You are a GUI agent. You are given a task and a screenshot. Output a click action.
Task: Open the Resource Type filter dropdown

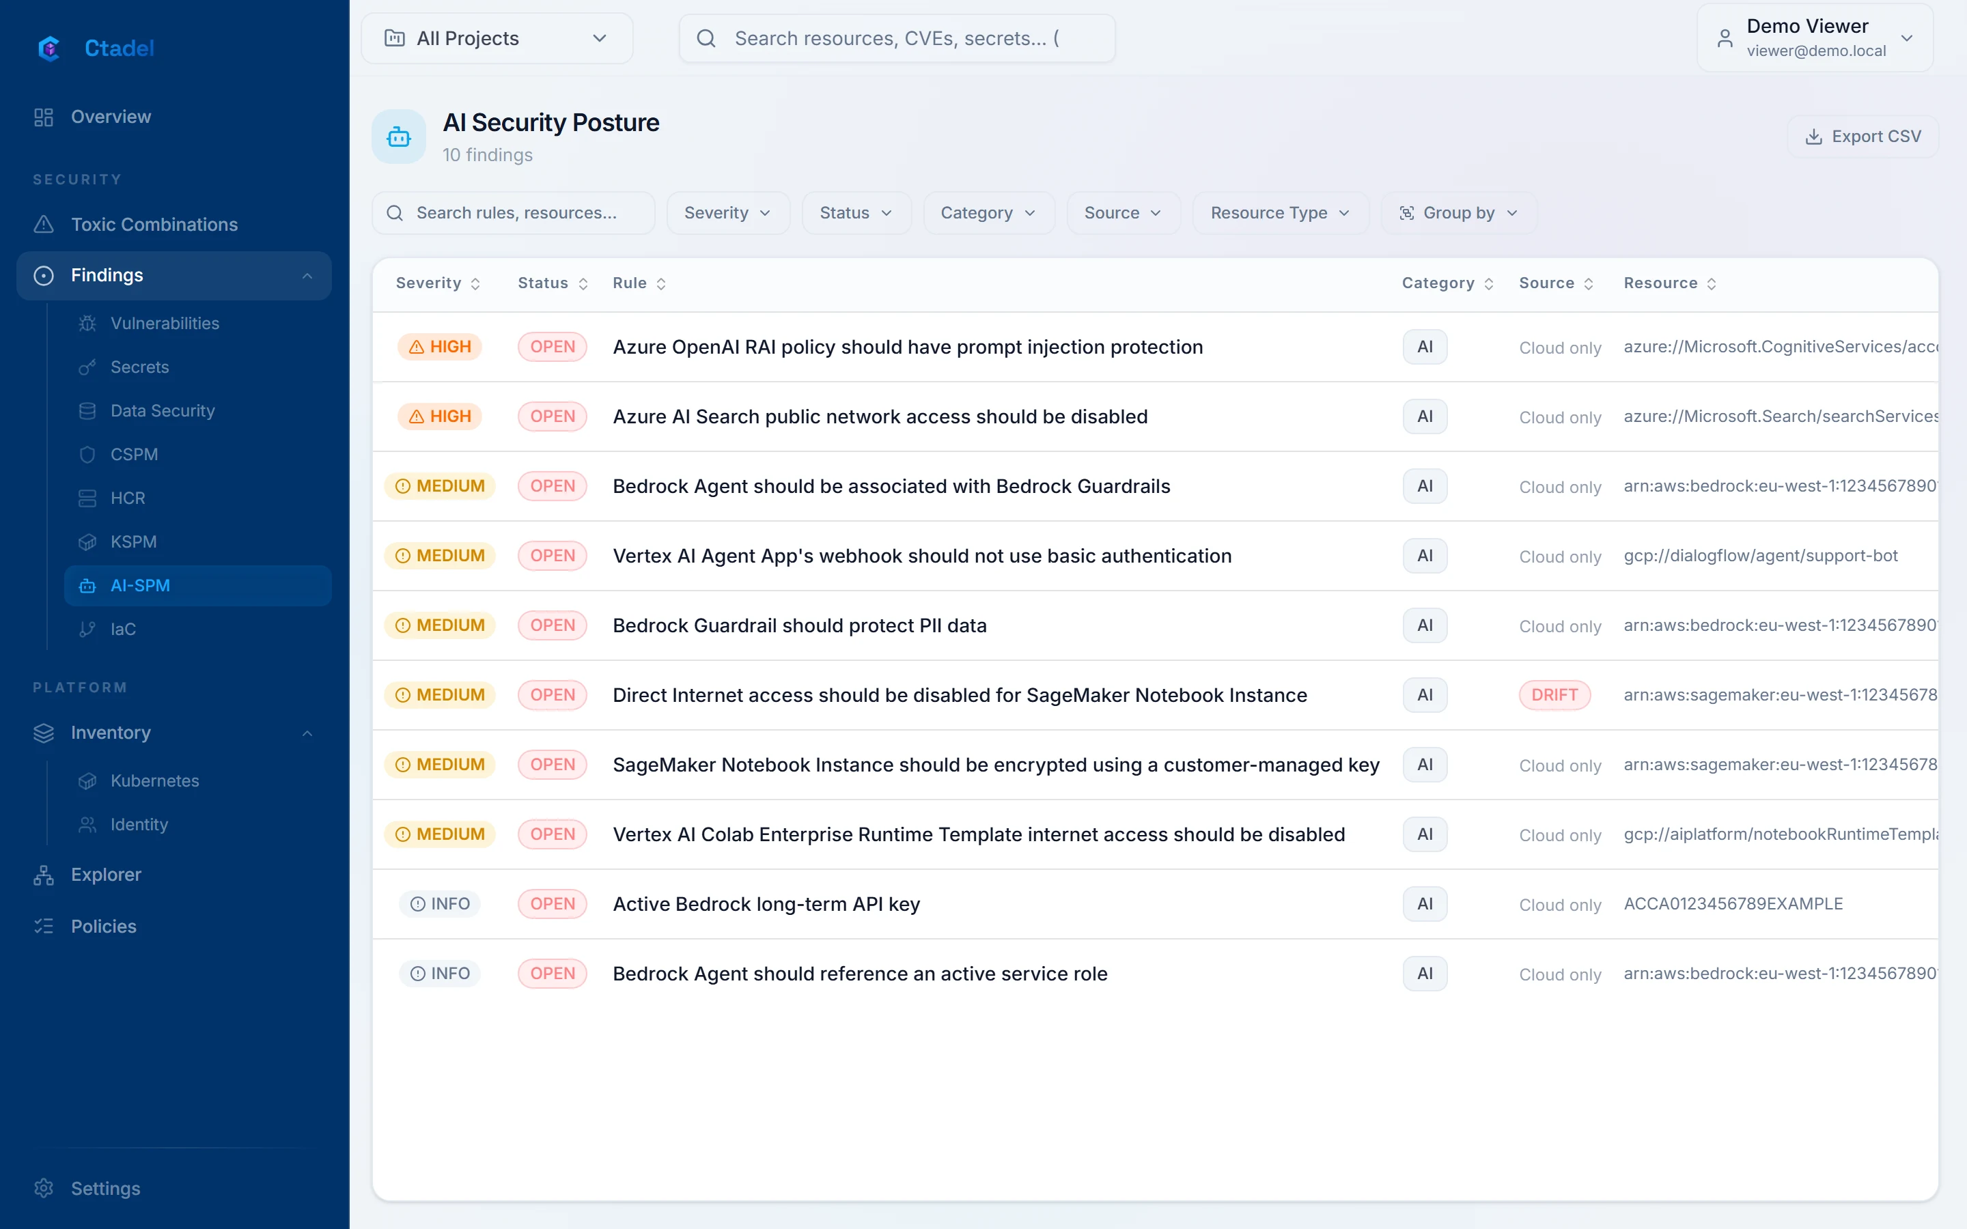coord(1280,213)
